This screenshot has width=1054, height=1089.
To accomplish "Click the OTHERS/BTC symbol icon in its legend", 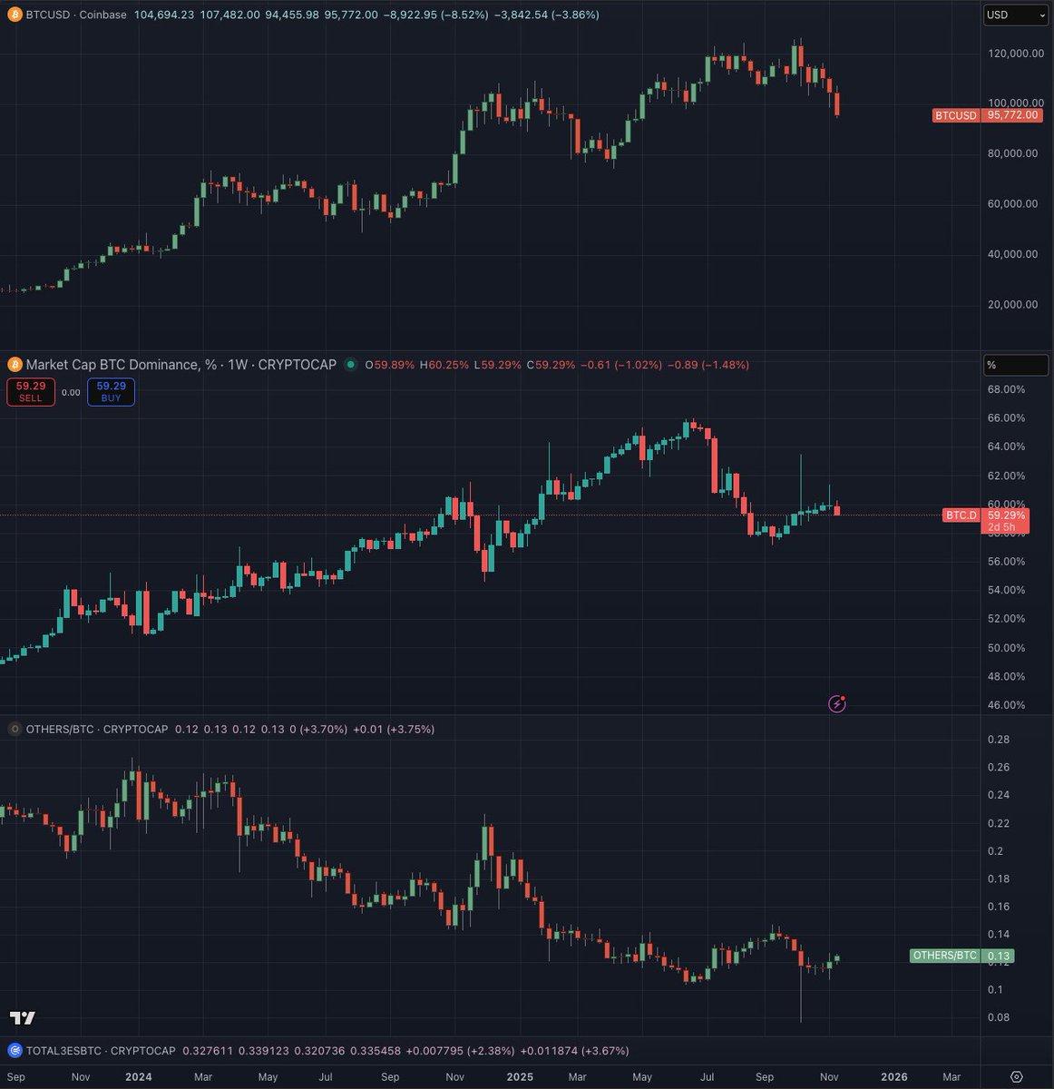I will [x=13, y=729].
